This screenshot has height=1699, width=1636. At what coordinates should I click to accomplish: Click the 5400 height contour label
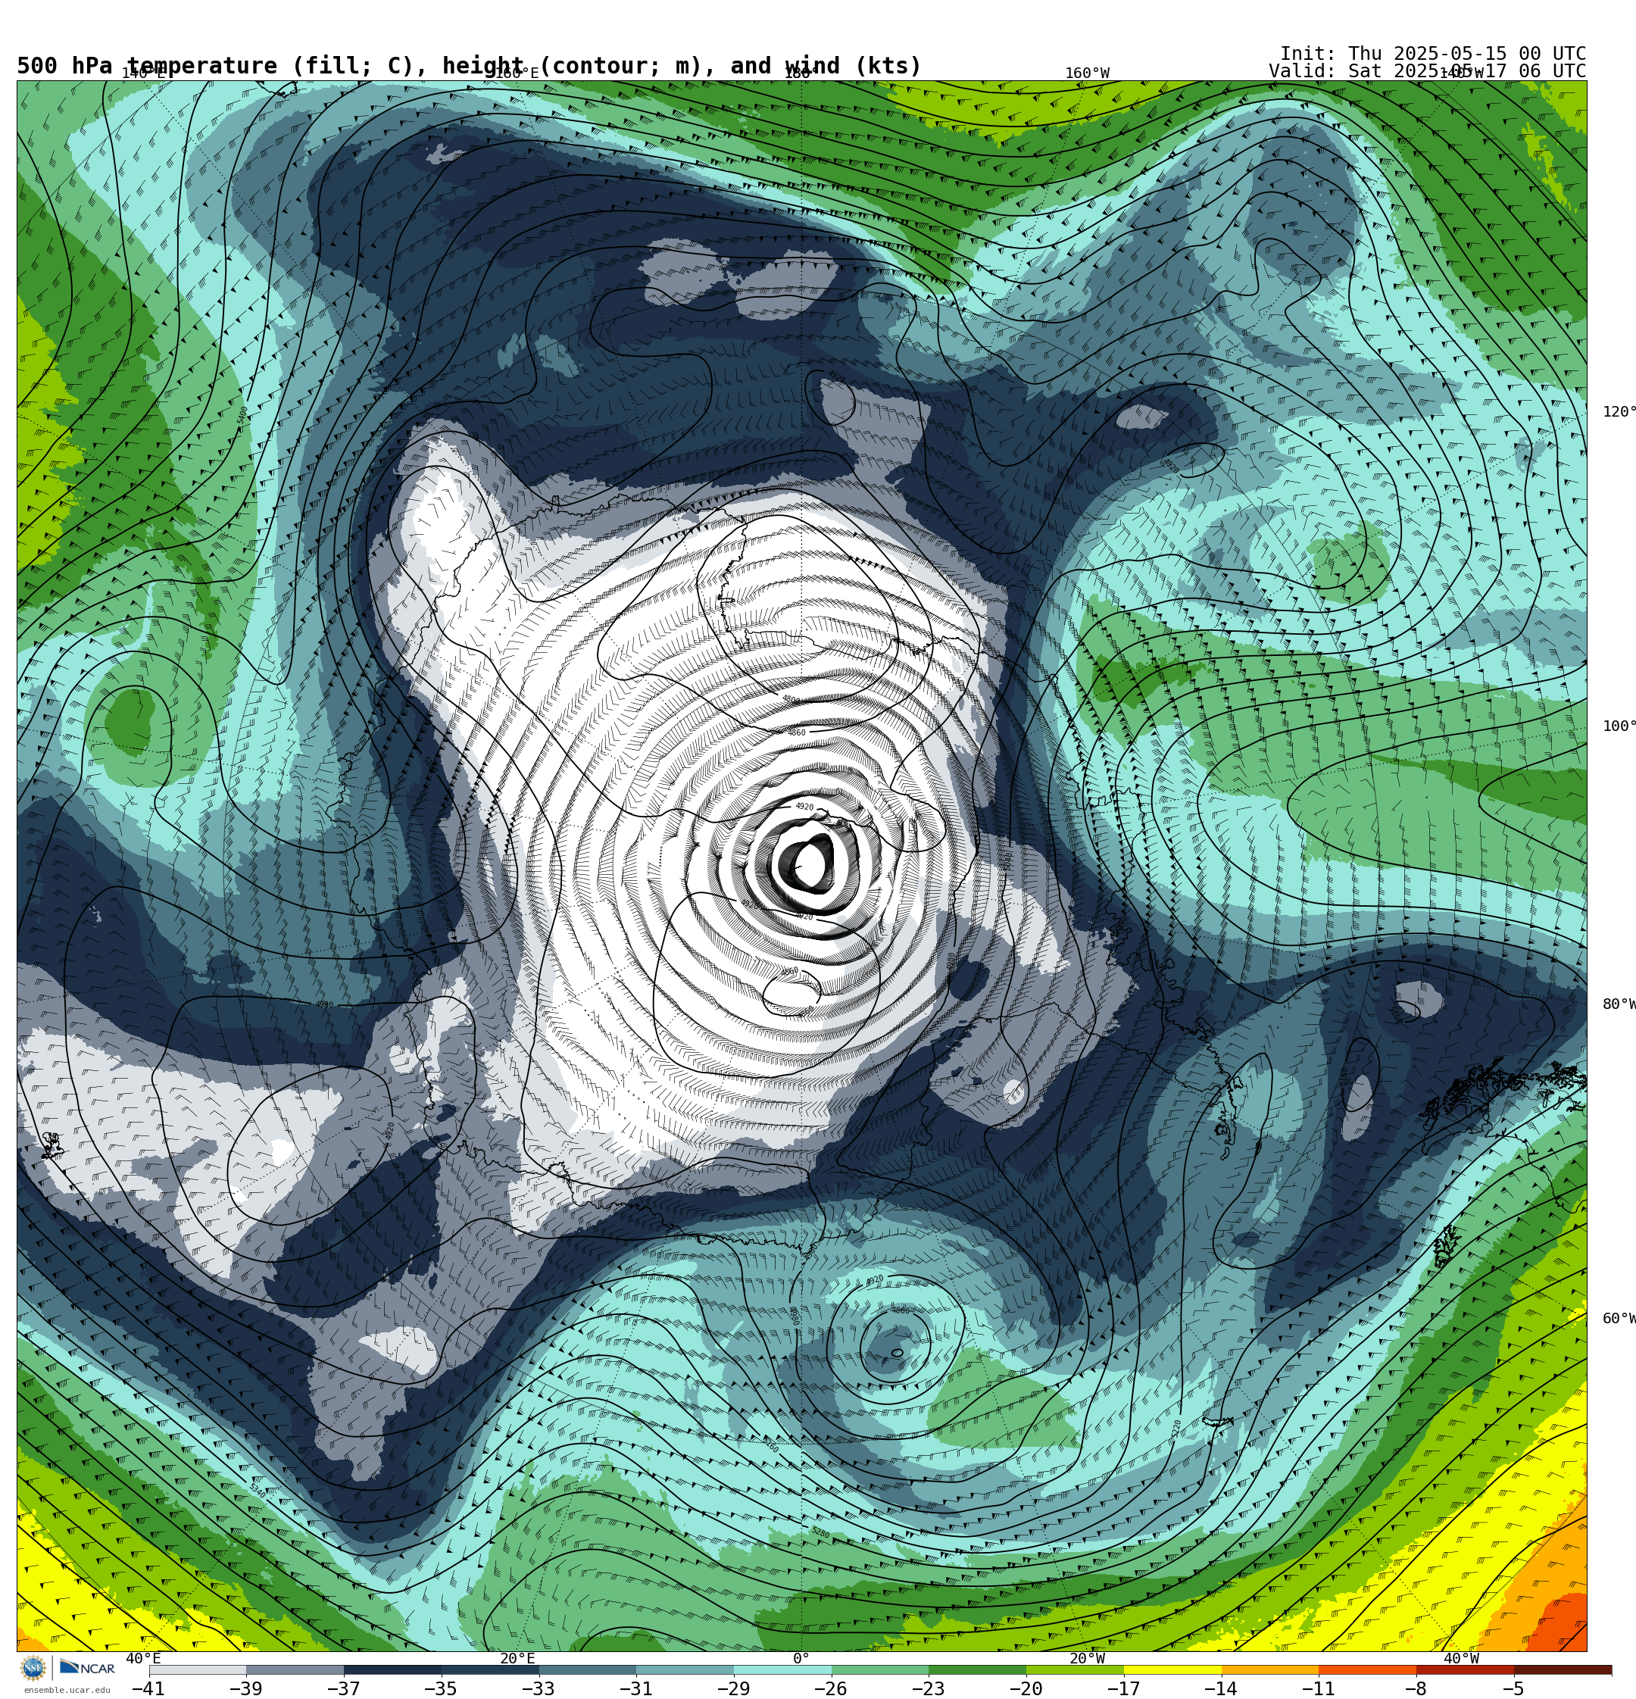[x=243, y=414]
